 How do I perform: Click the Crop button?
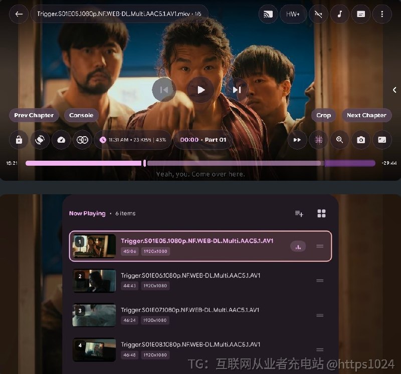[323, 115]
